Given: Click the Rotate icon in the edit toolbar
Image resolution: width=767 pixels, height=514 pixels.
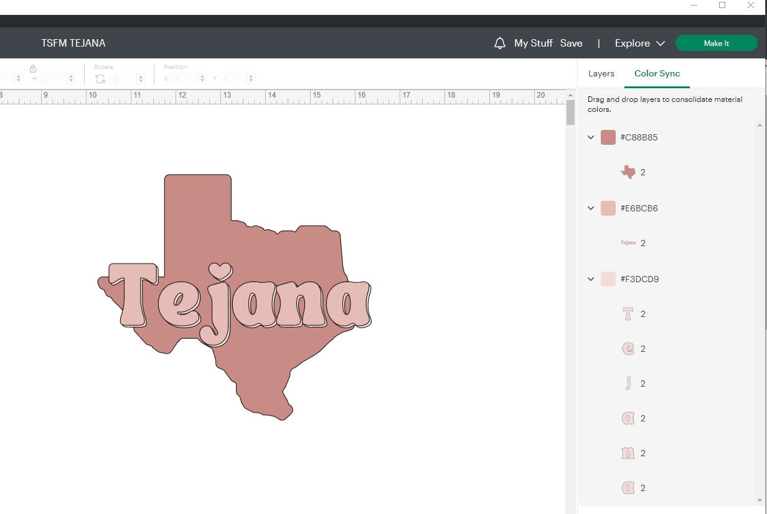Looking at the screenshot, I should [100, 78].
